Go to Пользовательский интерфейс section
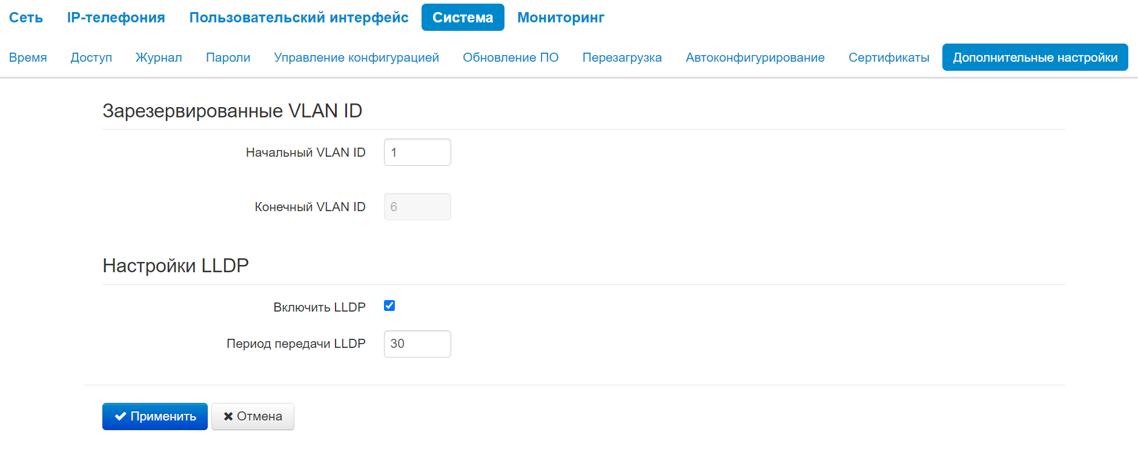Viewport: 1138px width, 461px height. click(299, 18)
